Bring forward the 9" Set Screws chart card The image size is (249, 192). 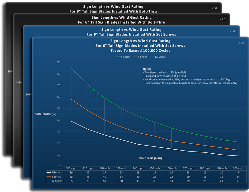point(131,32)
